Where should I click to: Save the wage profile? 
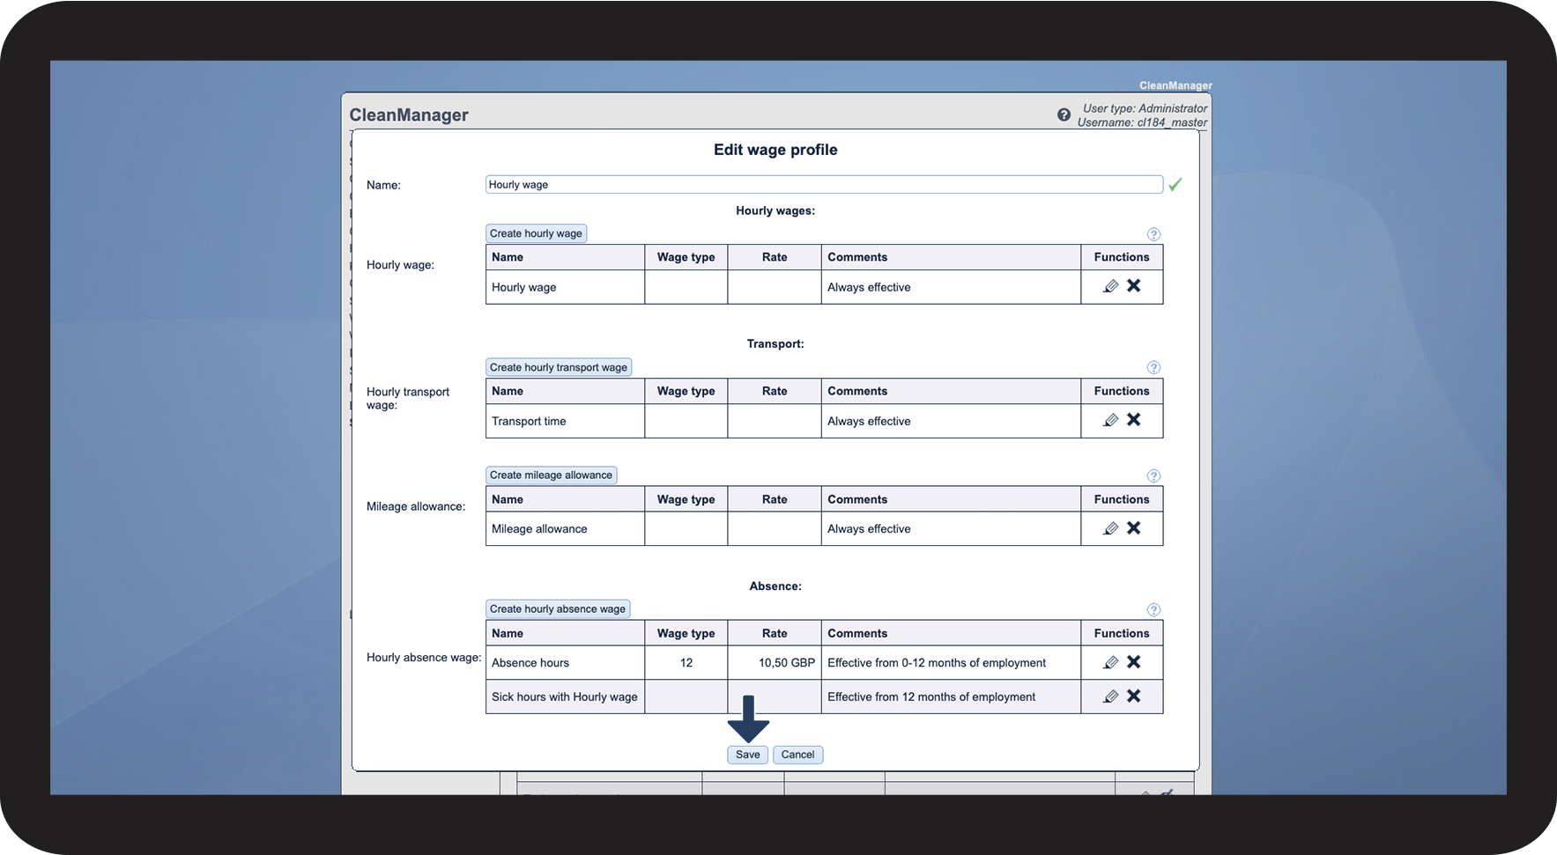pos(747,755)
